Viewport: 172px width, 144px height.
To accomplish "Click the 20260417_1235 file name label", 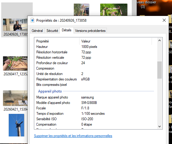I will point(16,74).
